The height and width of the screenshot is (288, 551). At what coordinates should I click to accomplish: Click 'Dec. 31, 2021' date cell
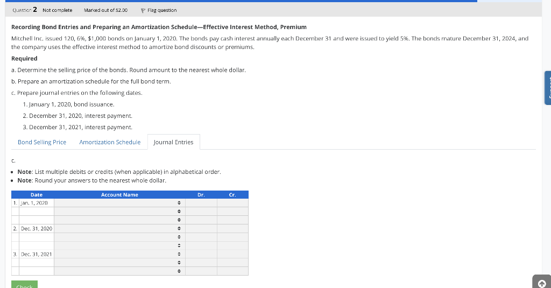pyautogui.click(x=37, y=254)
